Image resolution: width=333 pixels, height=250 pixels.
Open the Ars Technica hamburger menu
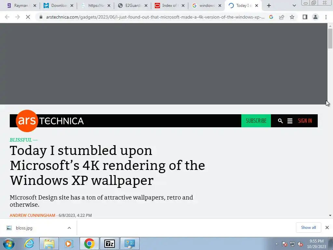pyautogui.click(x=290, y=121)
